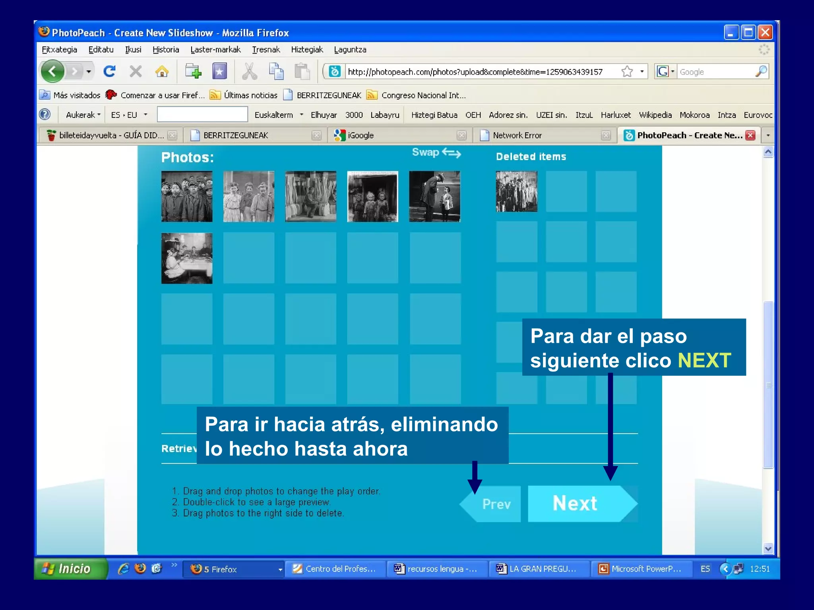This screenshot has height=610, width=814.
Task: Click the Home icon in the toolbar
Action: click(162, 71)
